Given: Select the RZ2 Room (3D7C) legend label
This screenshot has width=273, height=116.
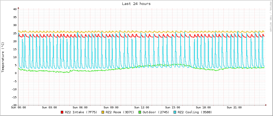Looking at the screenshot, I should pyautogui.click(x=120, y=112).
